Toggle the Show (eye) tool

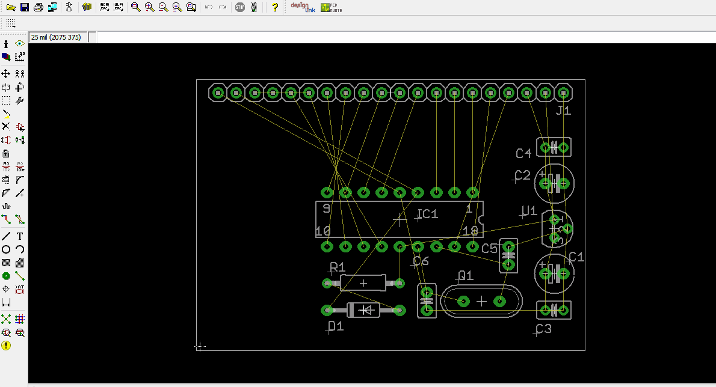pos(20,44)
